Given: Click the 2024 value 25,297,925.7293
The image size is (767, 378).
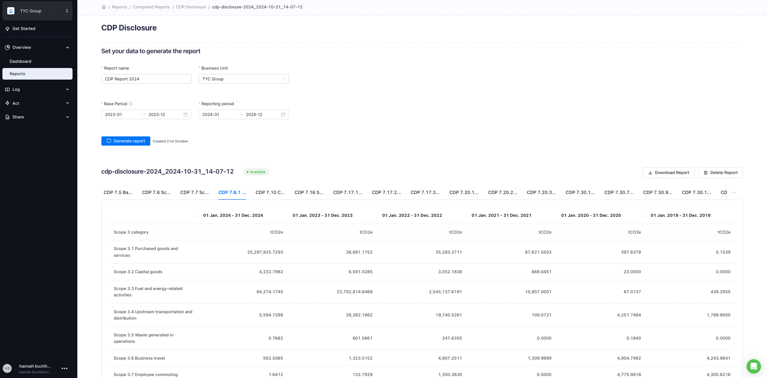Looking at the screenshot, I should tap(265, 252).
